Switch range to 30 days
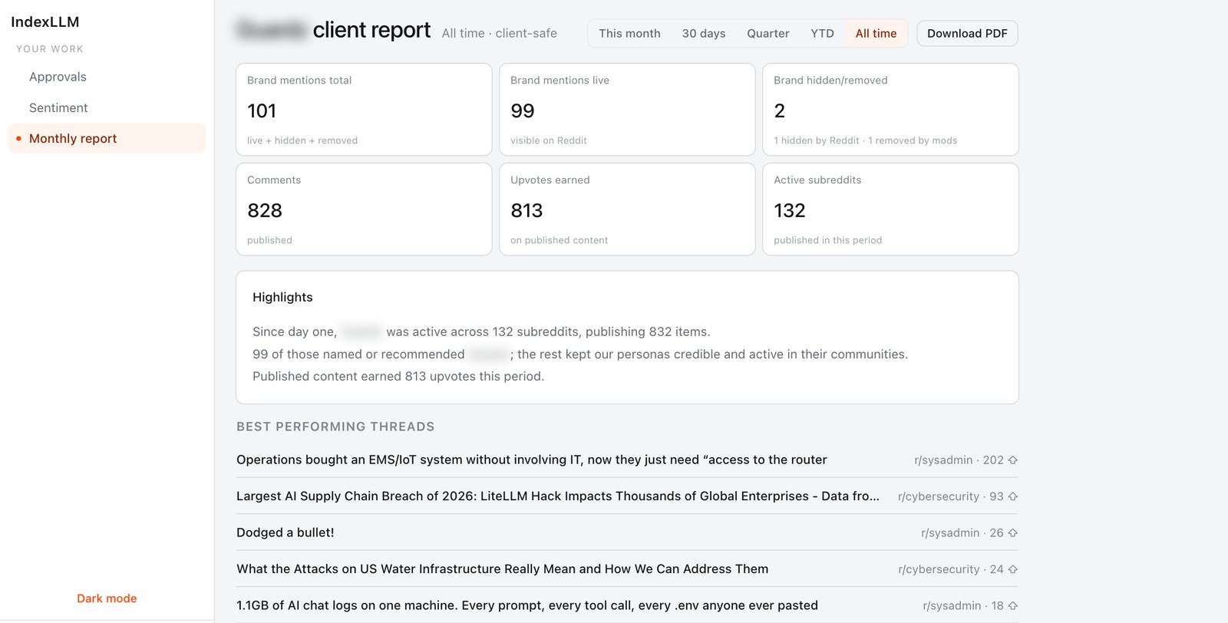The width and height of the screenshot is (1228, 623). pyautogui.click(x=704, y=34)
